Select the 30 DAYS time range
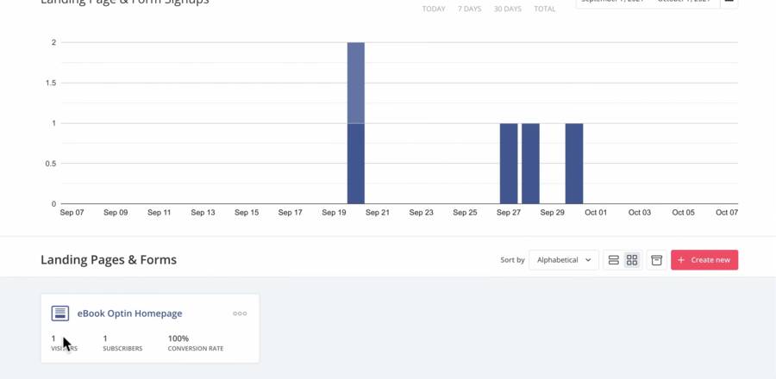This screenshot has width=776, height=379. pos(507,9)
